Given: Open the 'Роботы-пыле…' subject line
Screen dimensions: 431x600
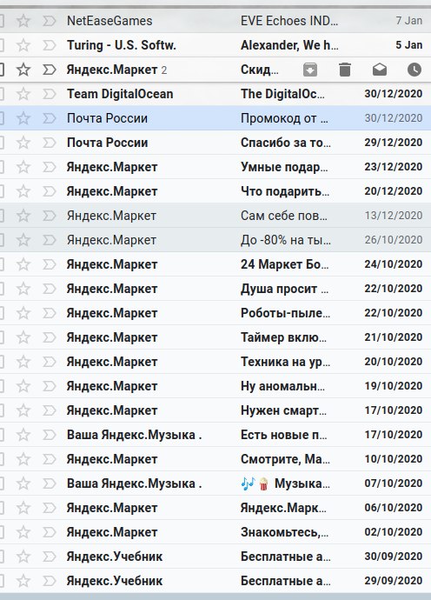Looking at the screenshot, I should [285, 313].
